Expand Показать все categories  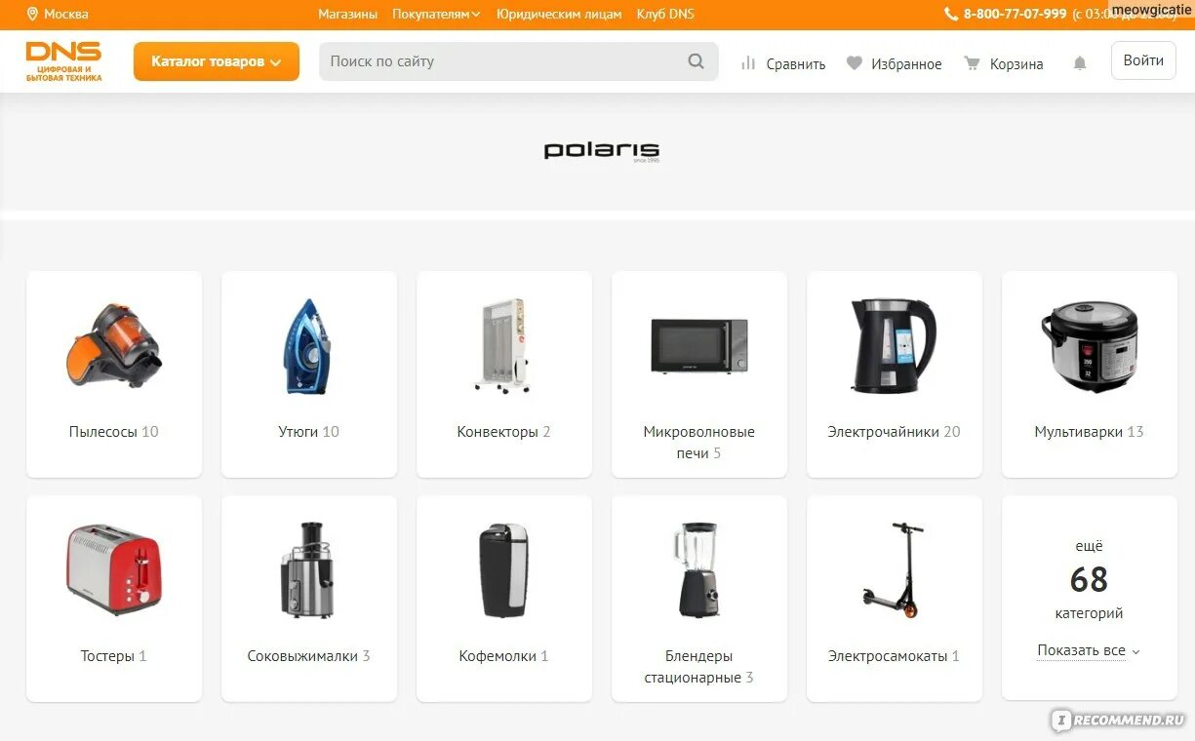point(1089,650)
